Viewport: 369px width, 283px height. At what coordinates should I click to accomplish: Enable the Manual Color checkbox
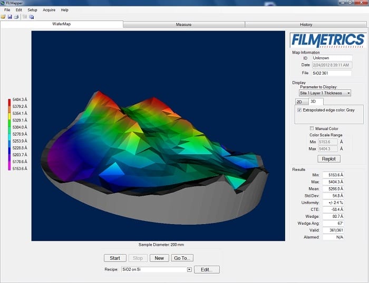point(312,128)
